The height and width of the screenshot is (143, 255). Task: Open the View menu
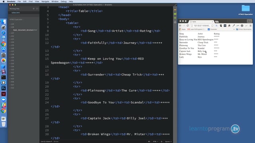tap(37, 2)
